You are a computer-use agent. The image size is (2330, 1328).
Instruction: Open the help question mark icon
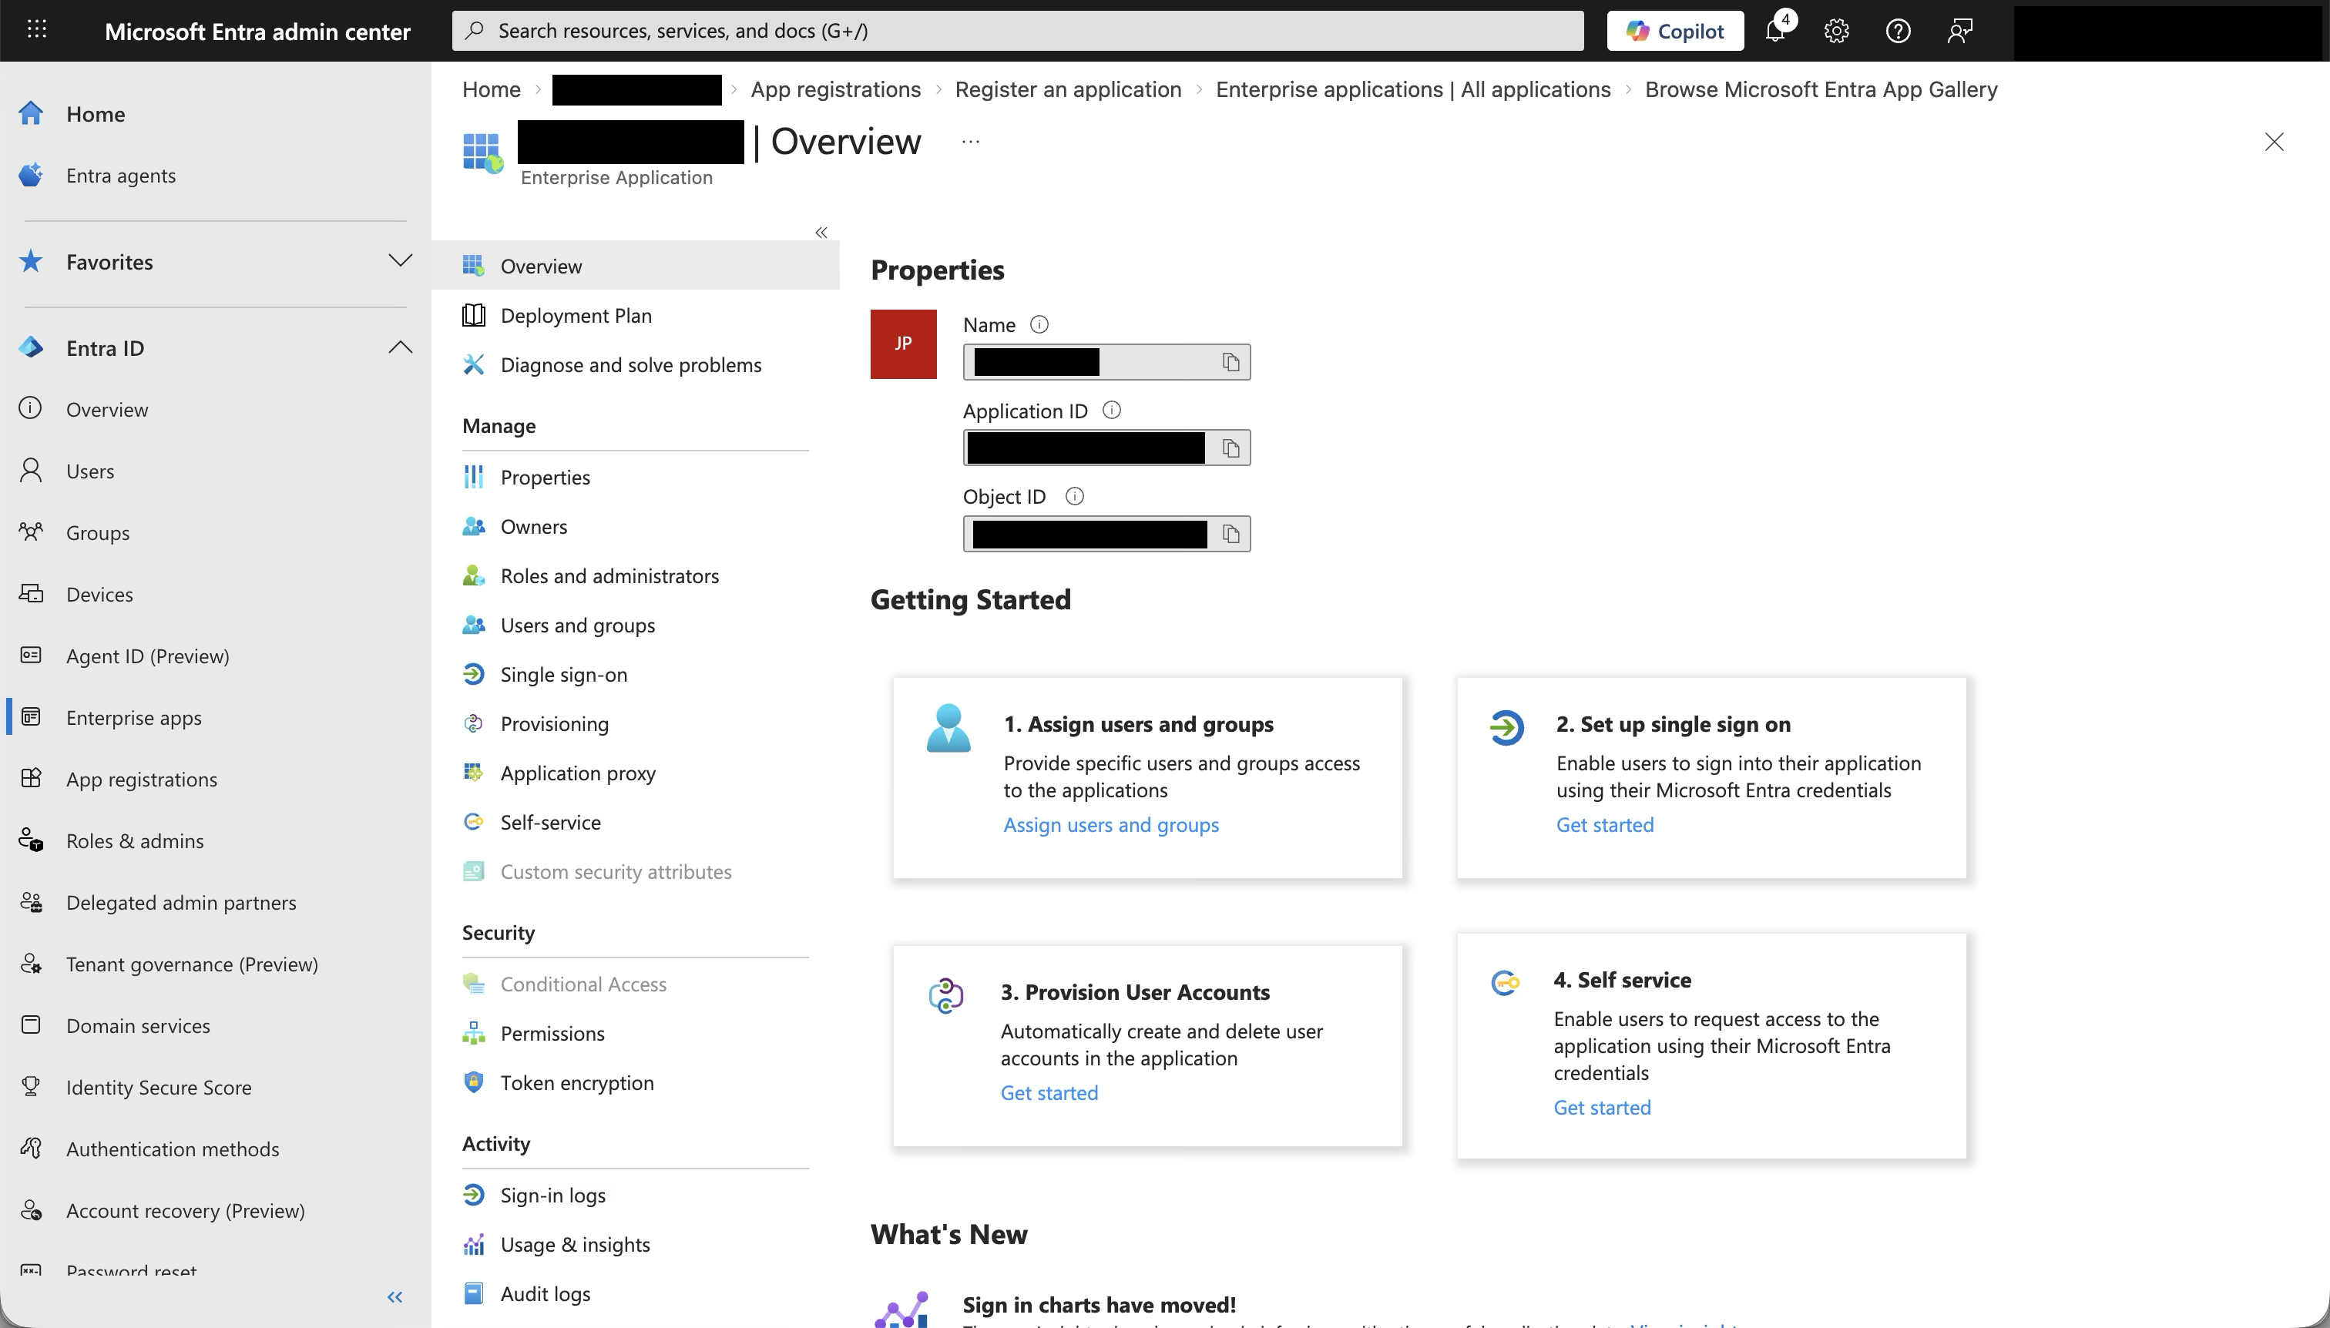click(x=1899, y=31)
